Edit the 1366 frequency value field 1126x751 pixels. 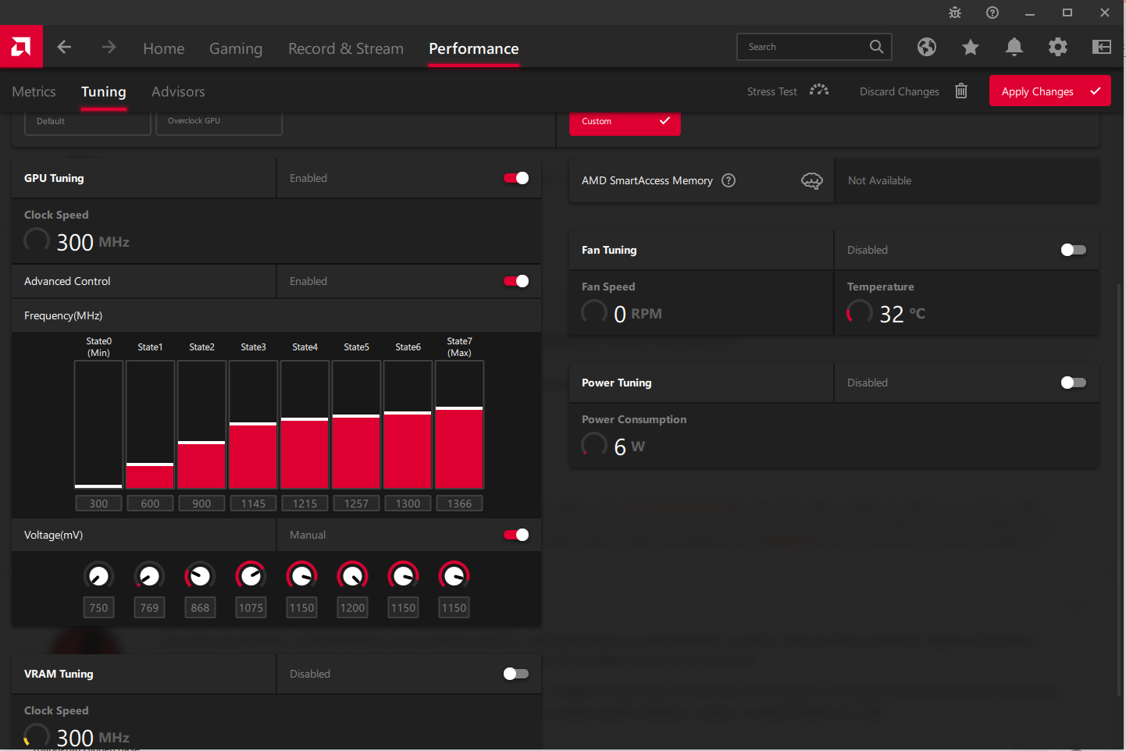459,504
